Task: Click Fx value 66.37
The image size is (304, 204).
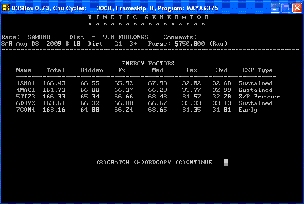Action: (x=123, y=90)
